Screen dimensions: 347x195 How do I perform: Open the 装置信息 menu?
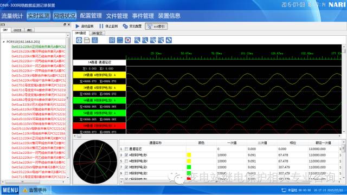pos(169,16)
